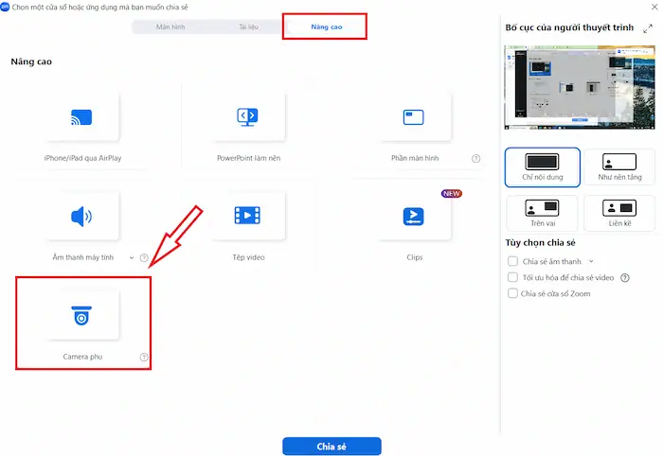The height and width of the screenshot is (456, 663).
Task: Open the Clips sharing option
Action: pyautogui.click(x=413, y=216)
